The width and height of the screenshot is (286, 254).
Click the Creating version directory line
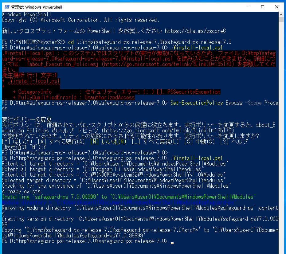click(x=140, y=222)
